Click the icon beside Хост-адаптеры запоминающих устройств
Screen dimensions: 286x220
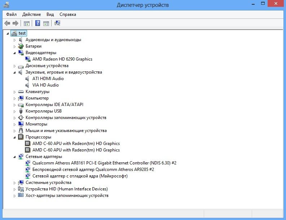tap(21, 195)
